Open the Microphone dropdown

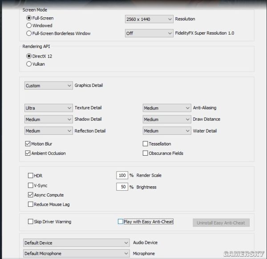[76, 253]
